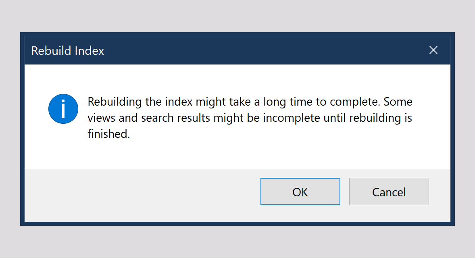Click the letter 'i' inside the info icon
The width and height of the screenshot is (475, 258).
(x=63, y=109)
